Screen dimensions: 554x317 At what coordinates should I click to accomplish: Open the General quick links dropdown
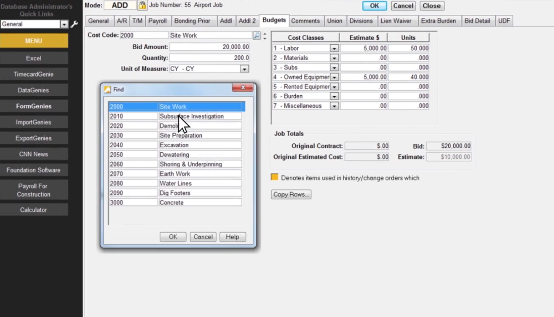64,24
